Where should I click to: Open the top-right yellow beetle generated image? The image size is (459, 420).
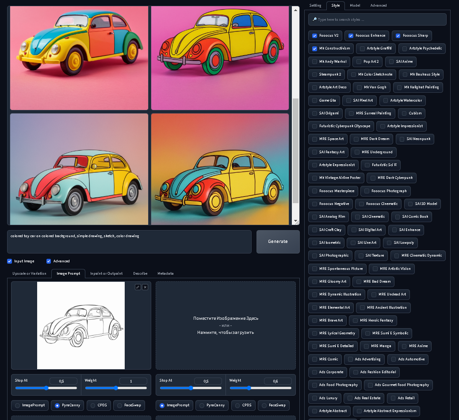(x=219, y=58)
